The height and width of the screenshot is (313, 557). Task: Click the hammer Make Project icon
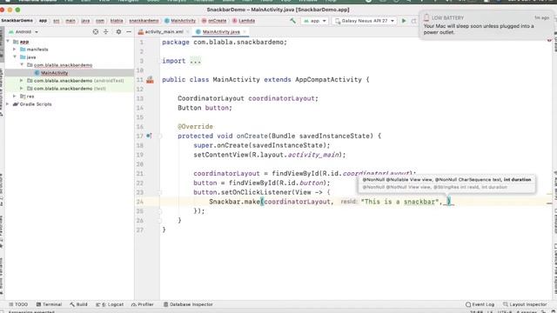(x=292, y=21)
